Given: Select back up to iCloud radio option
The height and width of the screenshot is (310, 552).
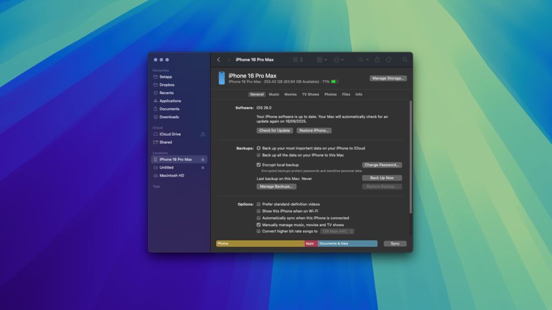Looking at the screenshot, I should (259, 149).
